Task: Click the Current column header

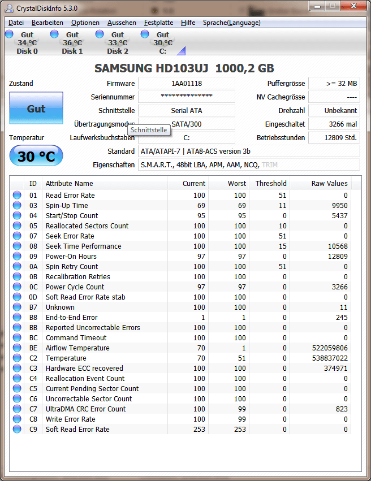Action: (x=188, y=184)
